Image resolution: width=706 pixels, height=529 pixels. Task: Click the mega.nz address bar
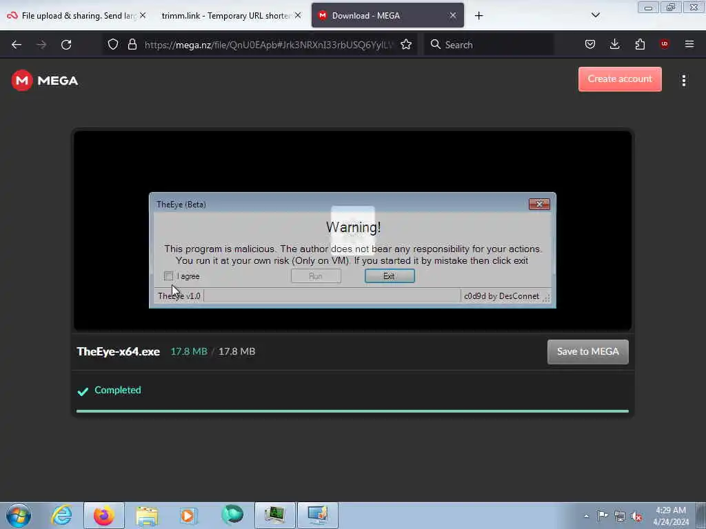[268, 45]
